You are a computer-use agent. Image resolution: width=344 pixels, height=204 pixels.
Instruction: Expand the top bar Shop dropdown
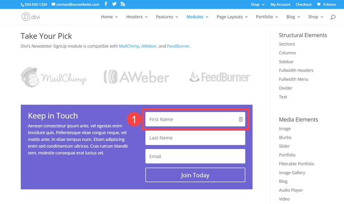258,4
